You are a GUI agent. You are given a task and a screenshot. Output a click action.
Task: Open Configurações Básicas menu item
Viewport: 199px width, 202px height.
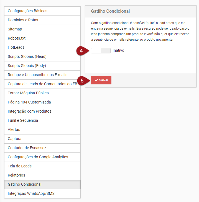click(x=27, y=11)
